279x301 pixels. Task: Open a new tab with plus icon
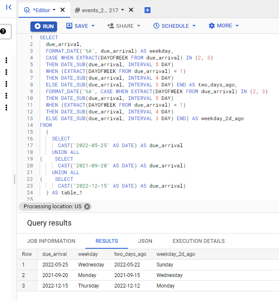(148, 10)
